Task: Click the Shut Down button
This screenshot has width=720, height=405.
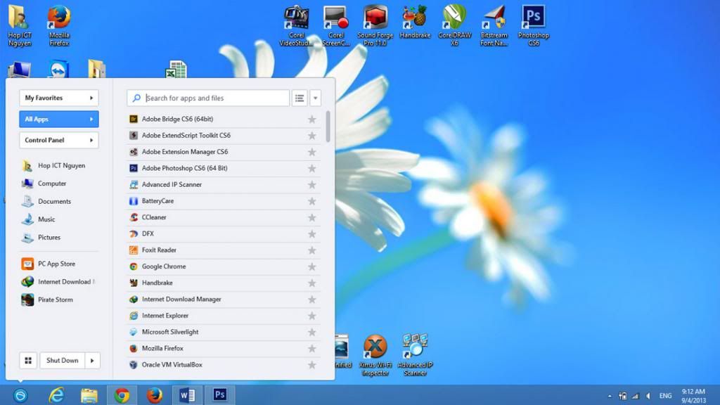Action: 62,361
